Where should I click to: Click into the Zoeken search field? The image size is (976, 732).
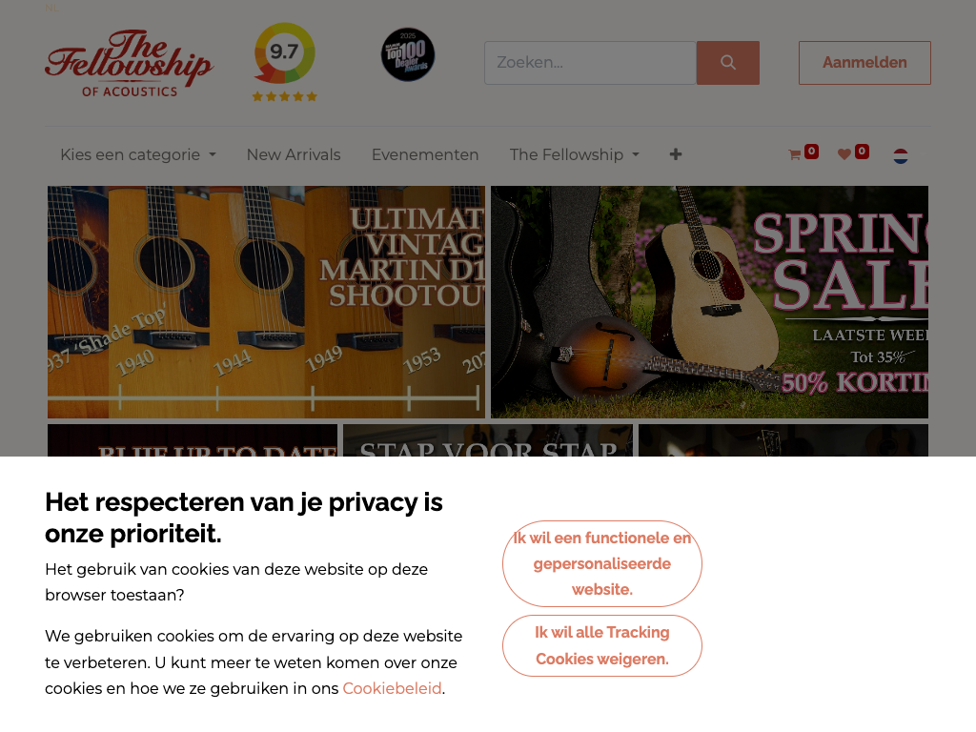tap(590, 63)
